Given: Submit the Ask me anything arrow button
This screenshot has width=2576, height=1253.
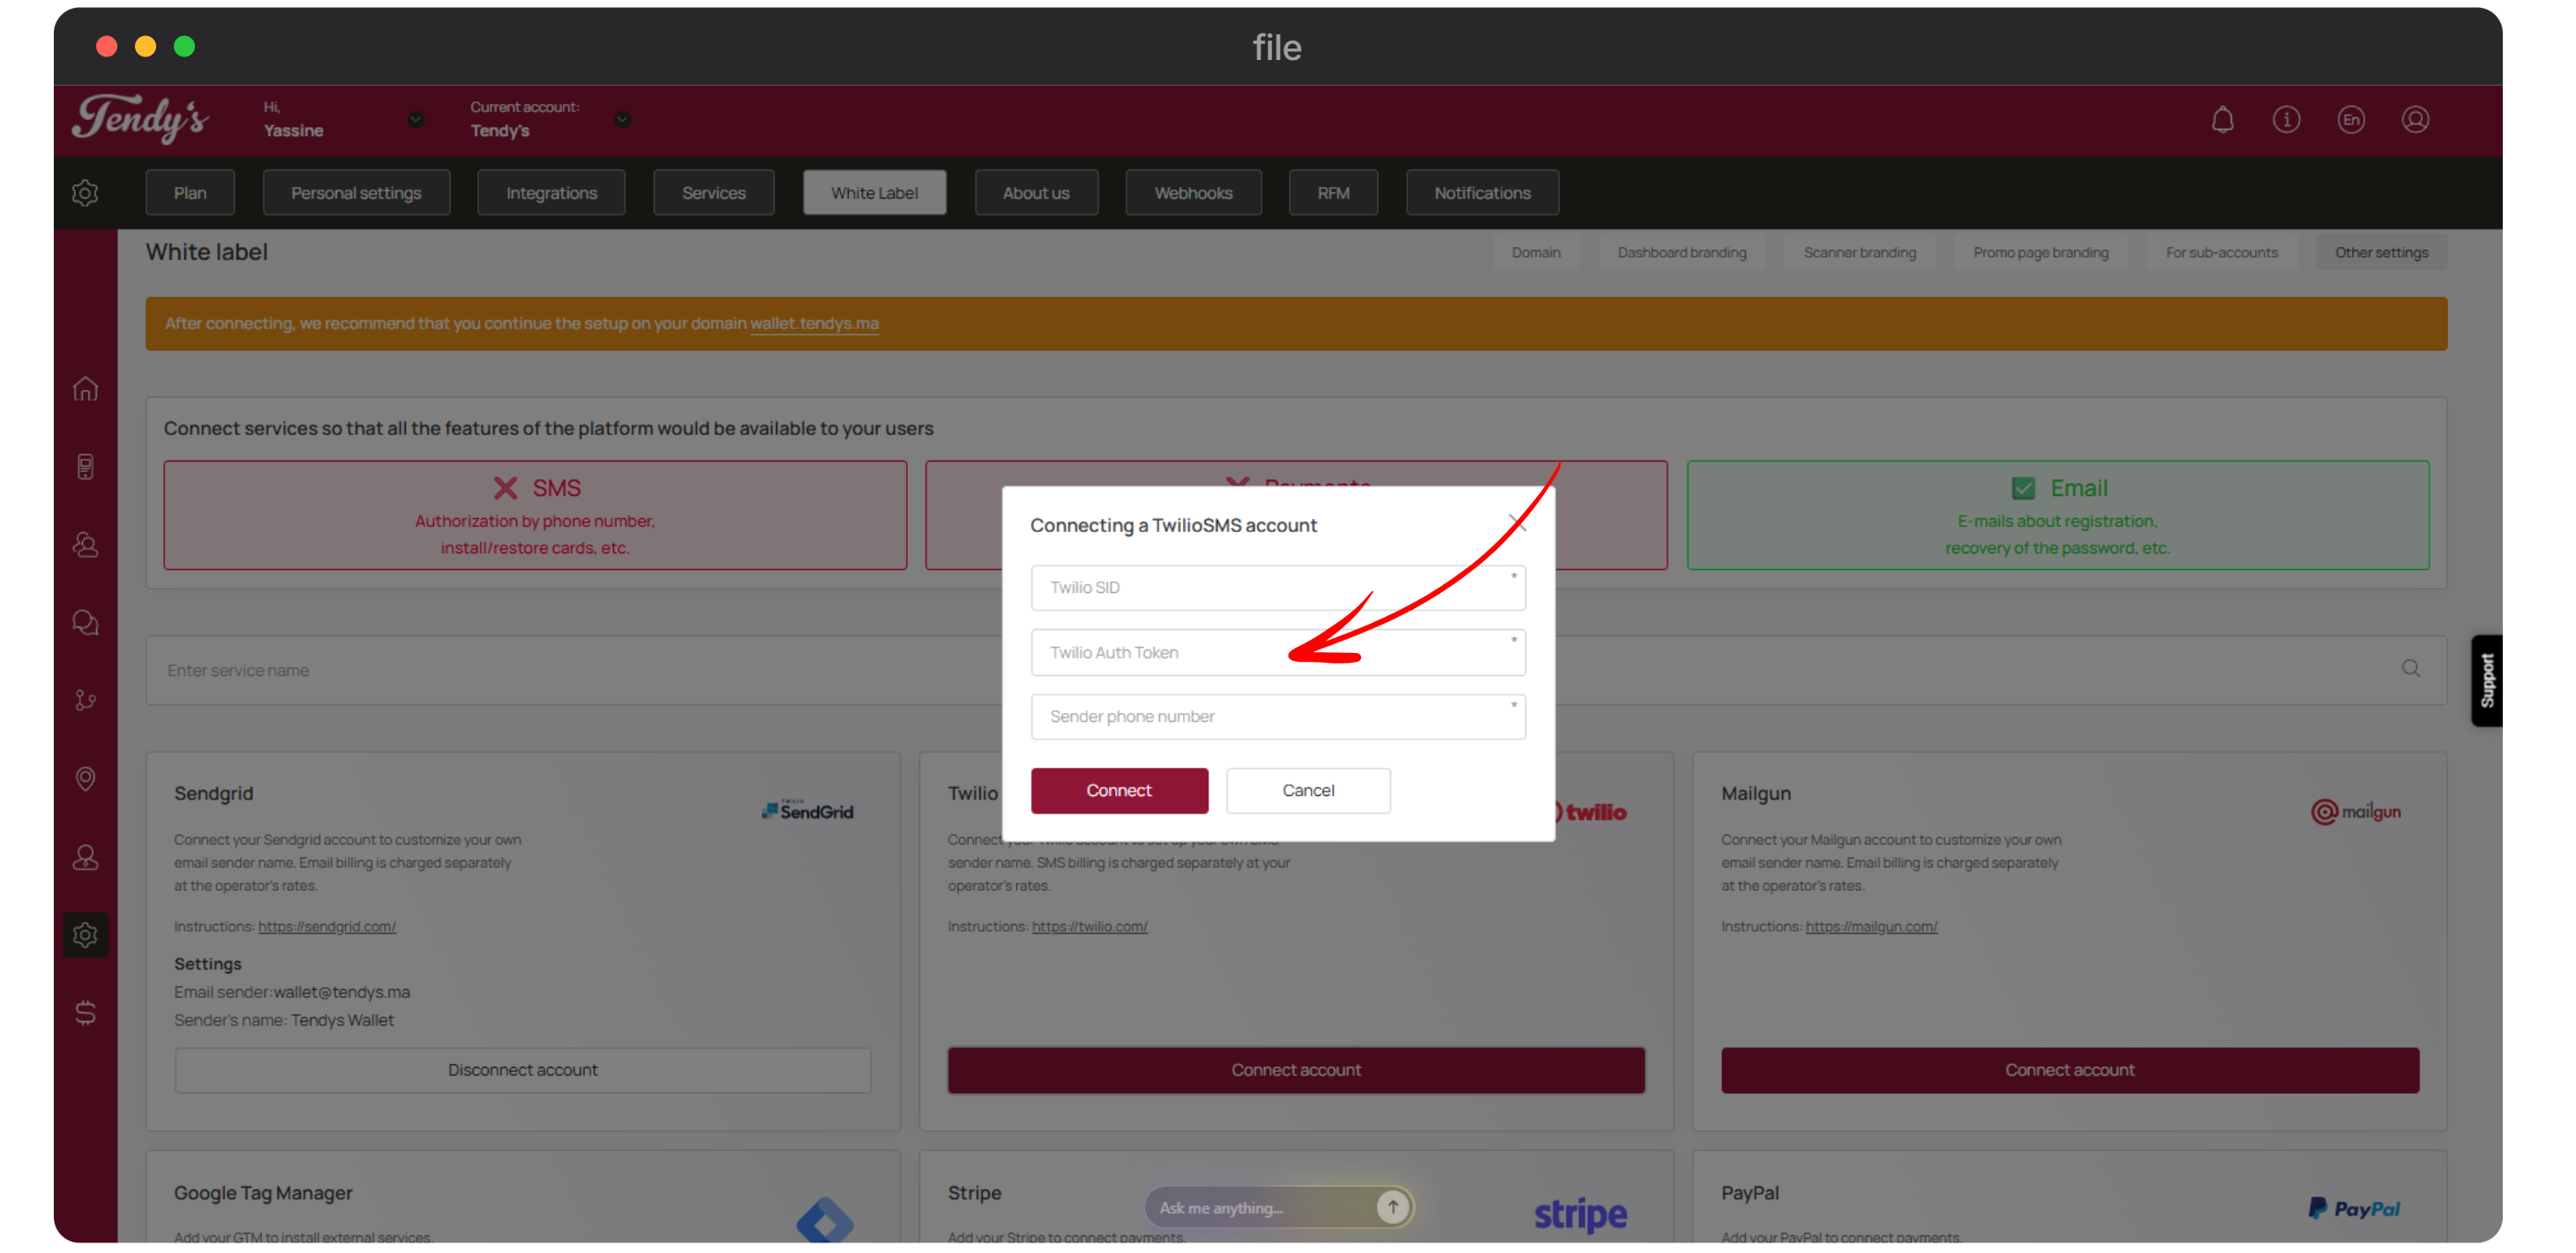Looking at the screenshot, I should [x=1392, y=1207].
